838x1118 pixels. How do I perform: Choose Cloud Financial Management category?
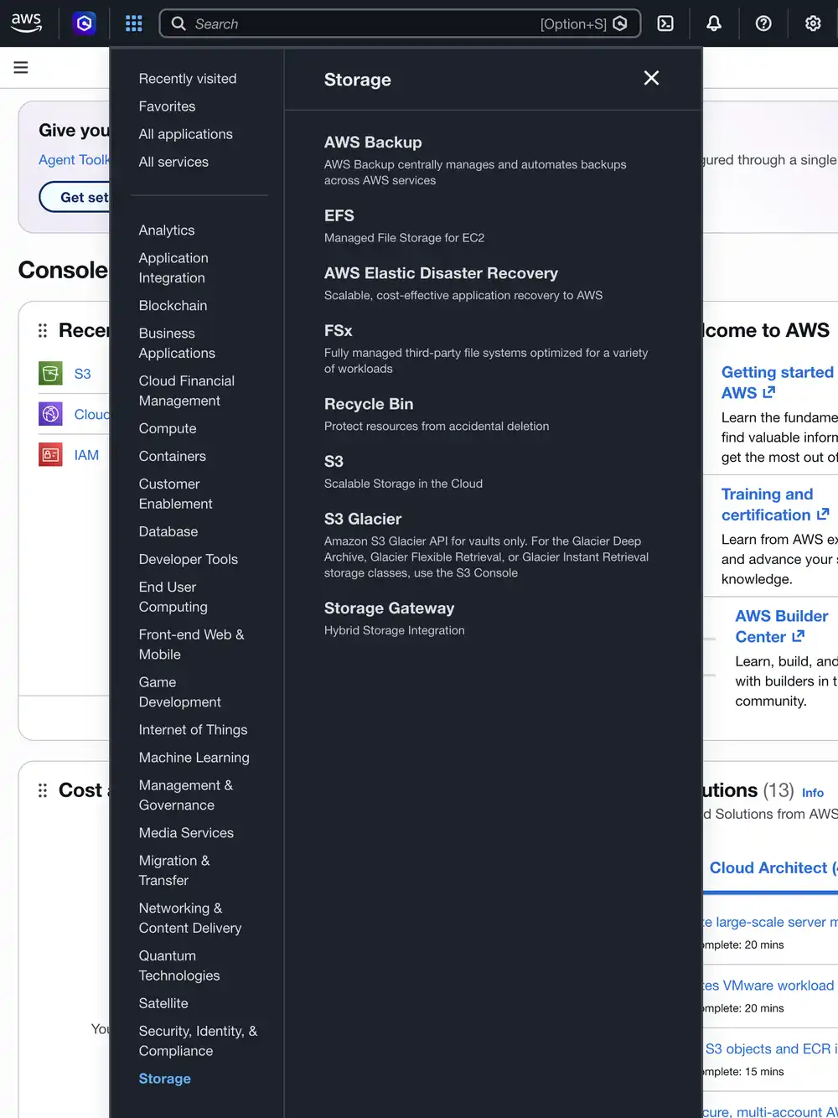186,391
